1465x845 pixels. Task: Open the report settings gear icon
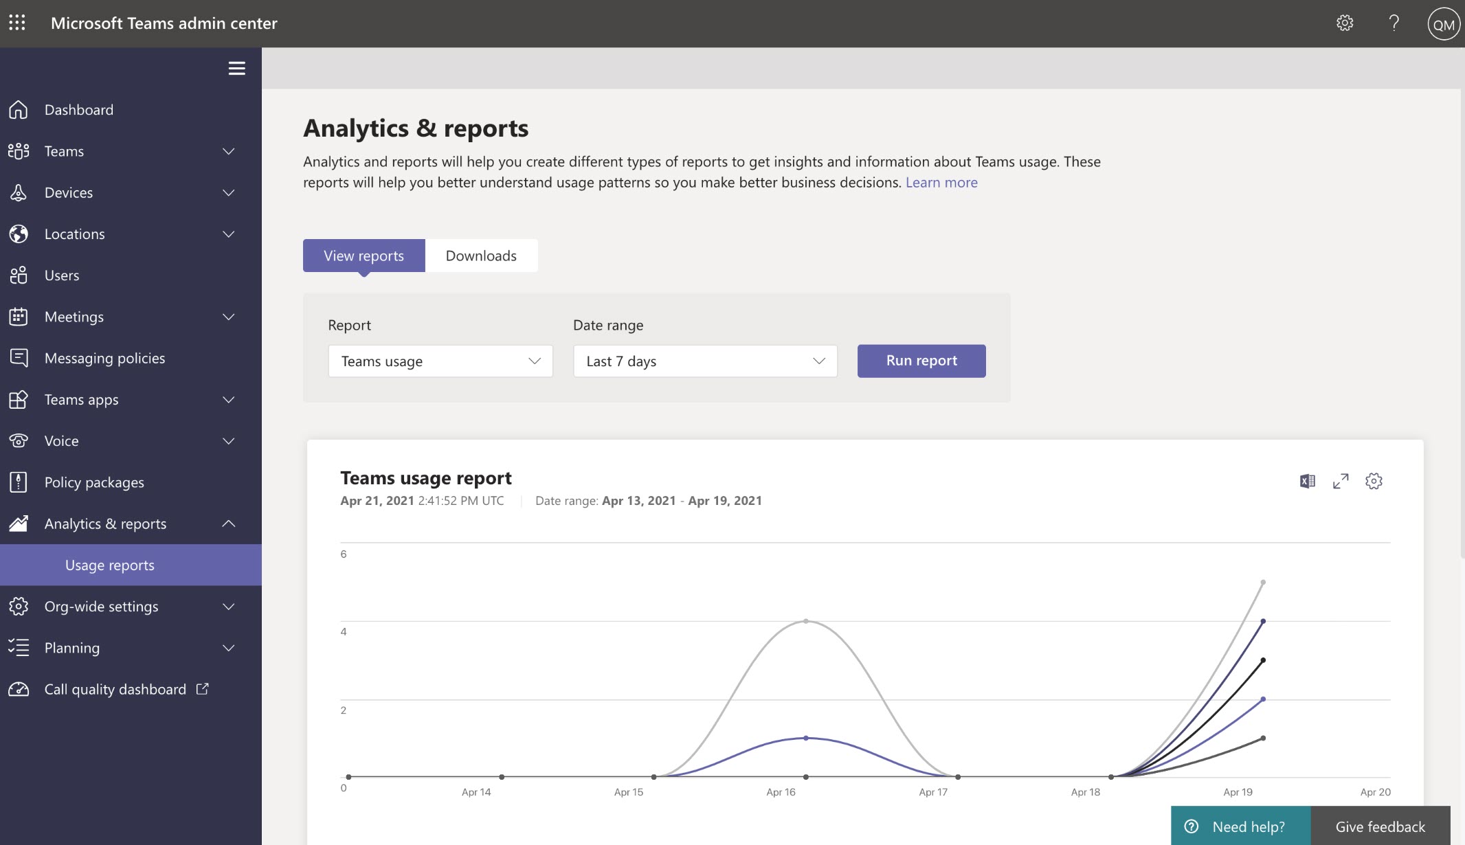tap(1374, 481)
